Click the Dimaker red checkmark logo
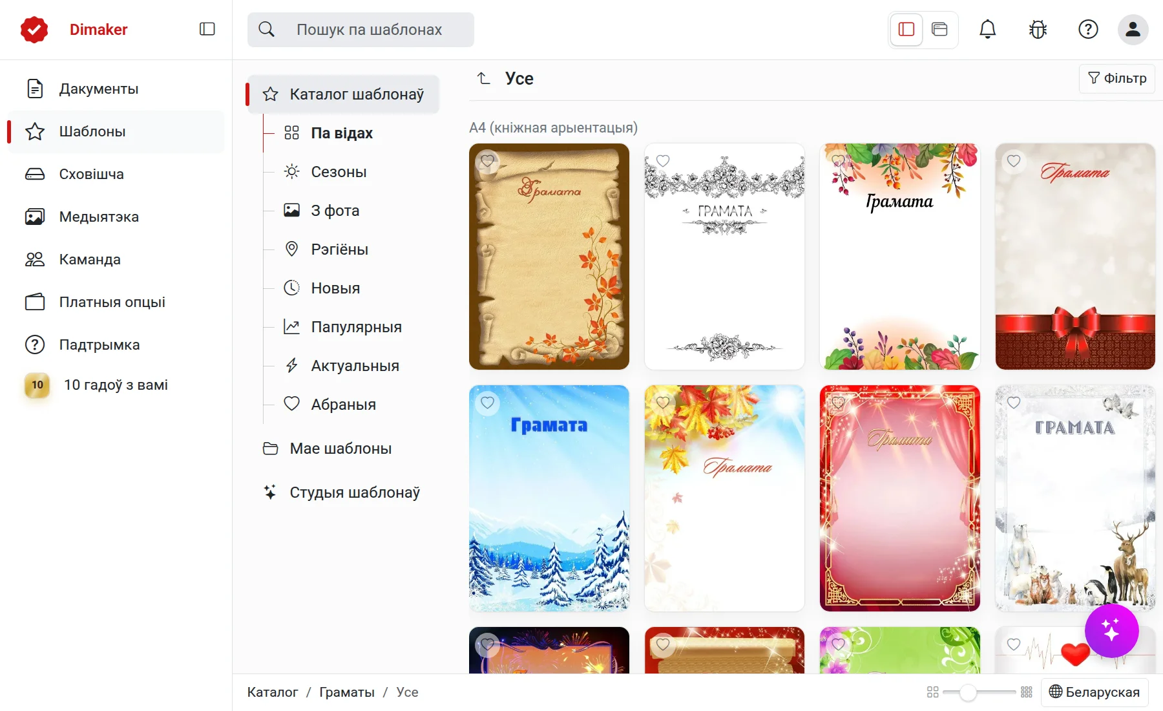 point(34,30)
